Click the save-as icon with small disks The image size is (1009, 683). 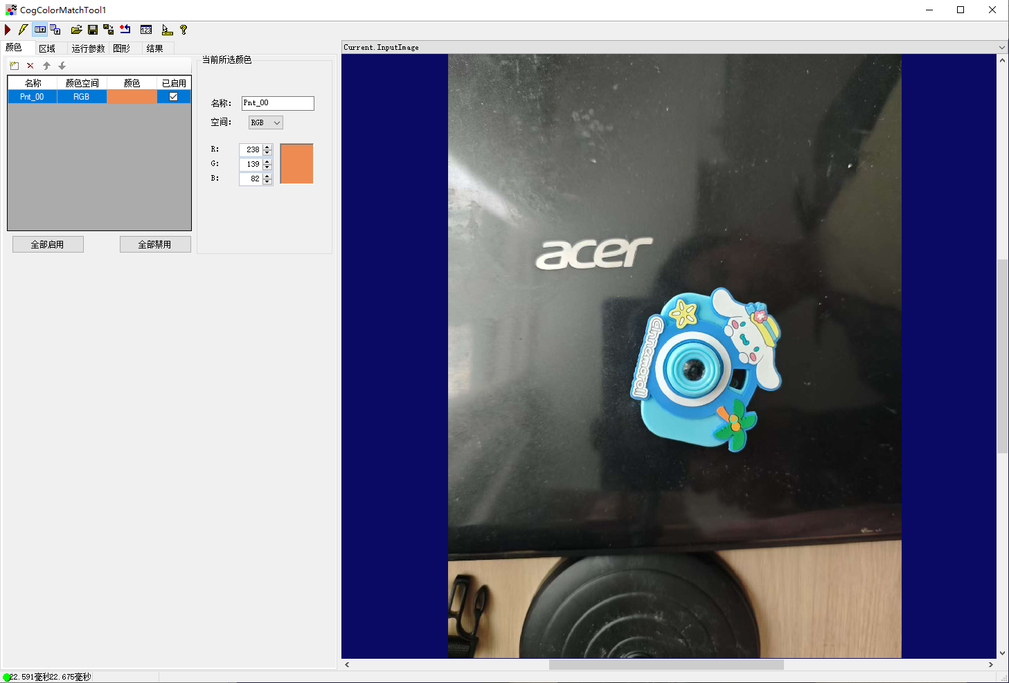point(109,30)
